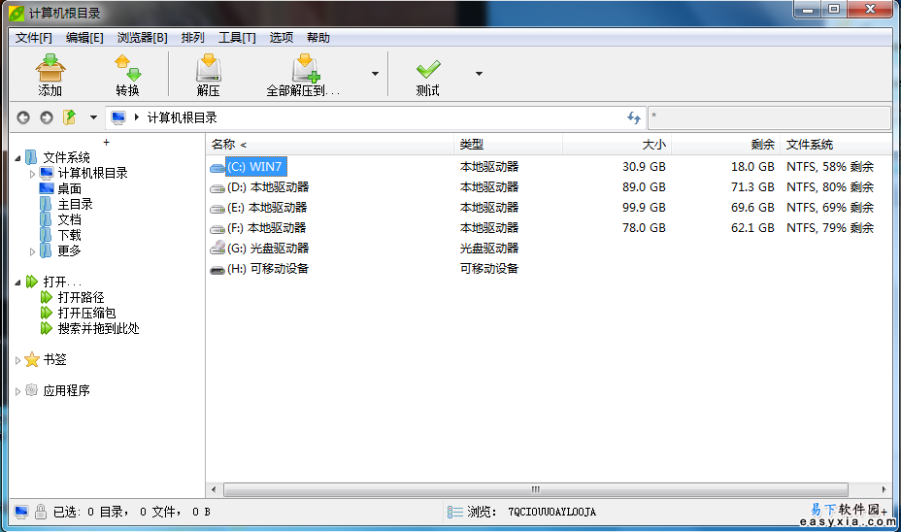Sort by the 类型 column header
Viewport: 901px width, 532px height.
point(508,145)
